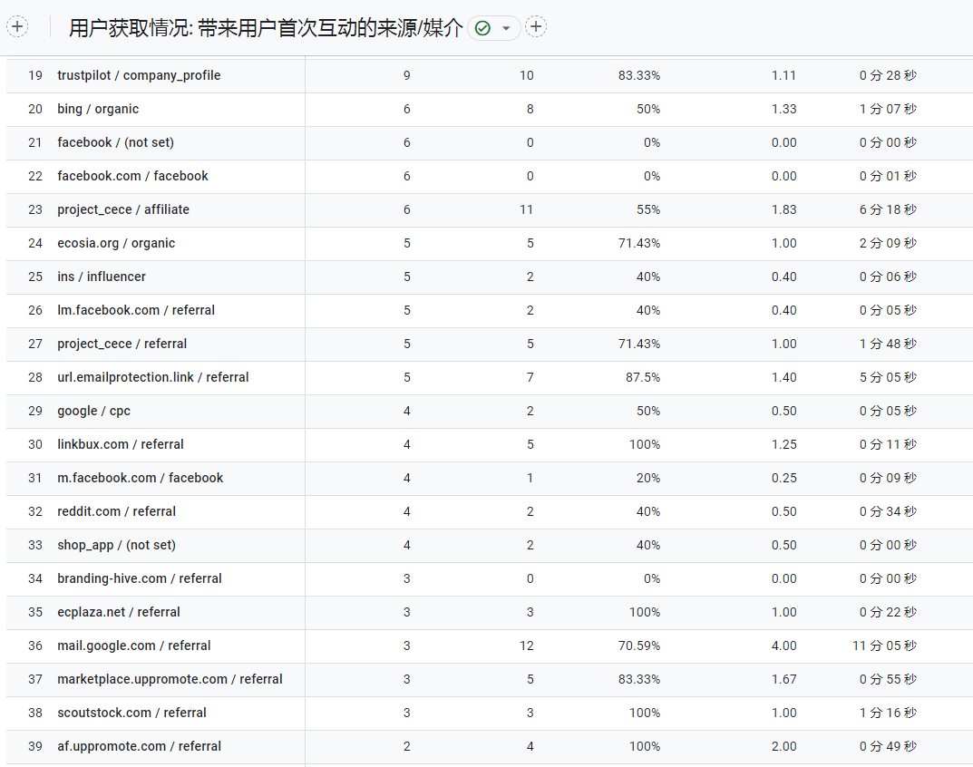Click duration 2 分 09 秒 in ecosia.org row
Viewport: 973px width, 767px height.
(x=888, y=243)
